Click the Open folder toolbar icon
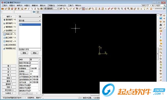167x100 pixels. point(6,9)
